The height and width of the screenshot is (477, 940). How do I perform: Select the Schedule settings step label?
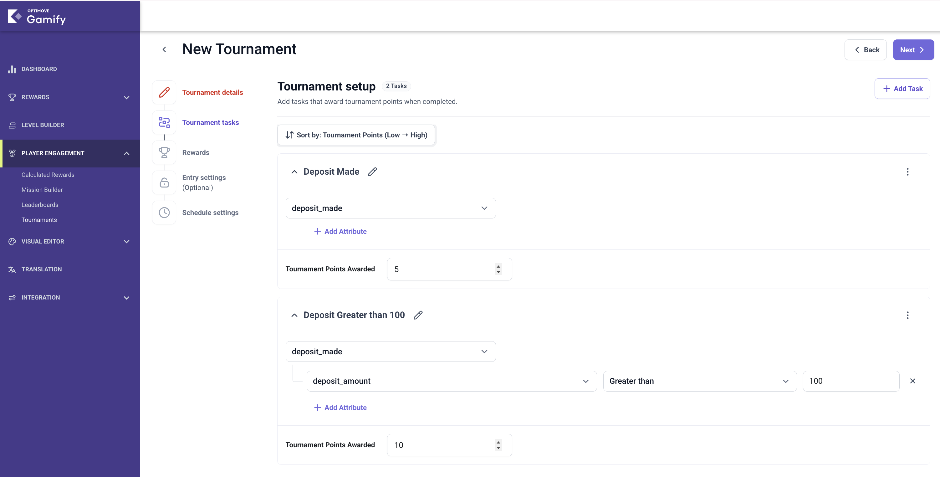[x=210, y=213]
